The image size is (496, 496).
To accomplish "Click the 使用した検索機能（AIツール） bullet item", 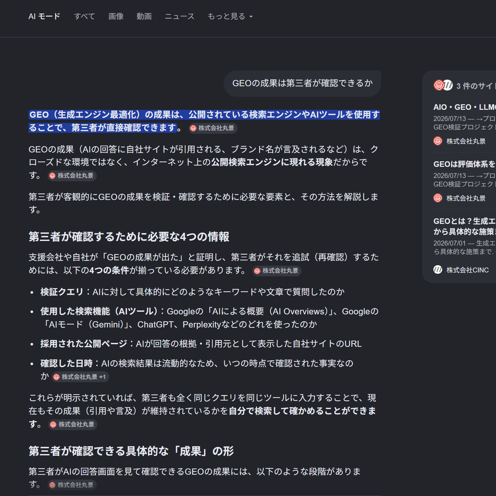I will (x=209, y=318).
